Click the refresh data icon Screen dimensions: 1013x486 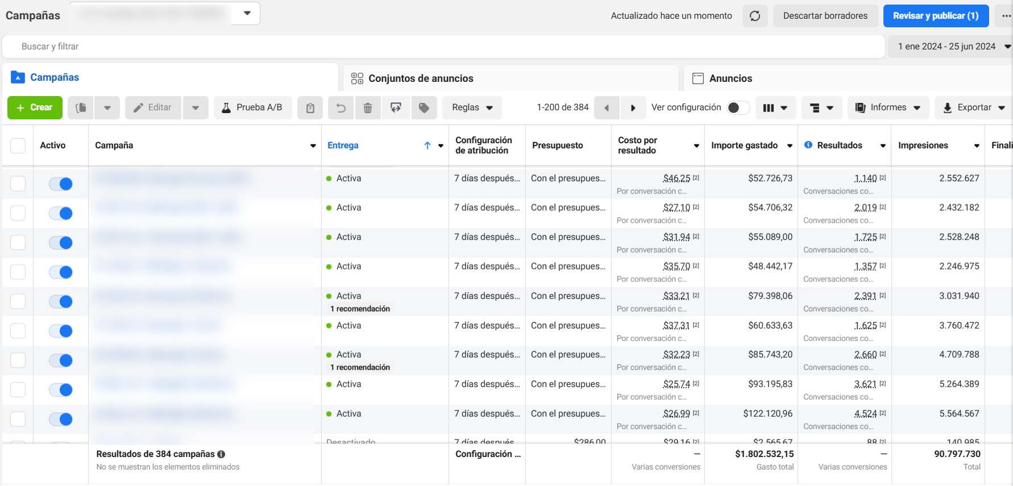[755, 16]
